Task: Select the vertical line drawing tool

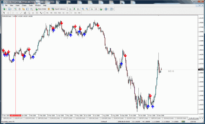Action: click(13, 13)
